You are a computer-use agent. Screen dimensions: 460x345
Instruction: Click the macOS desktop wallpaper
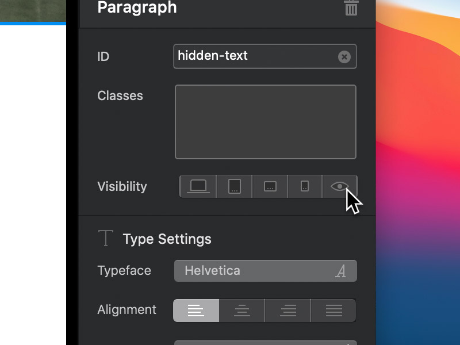click(x=419, y=172)
